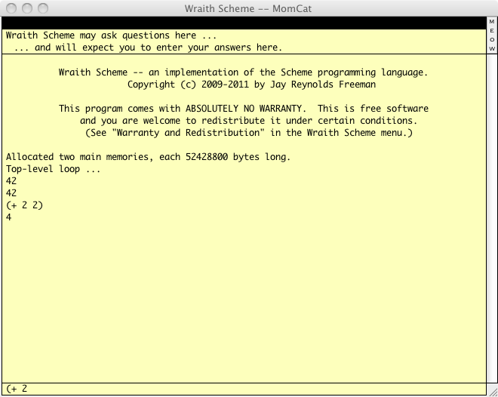This screenshot has width=498, height=397.
Task: Click the bottom input field containing "(+ 2"
Action: point(243,389)
